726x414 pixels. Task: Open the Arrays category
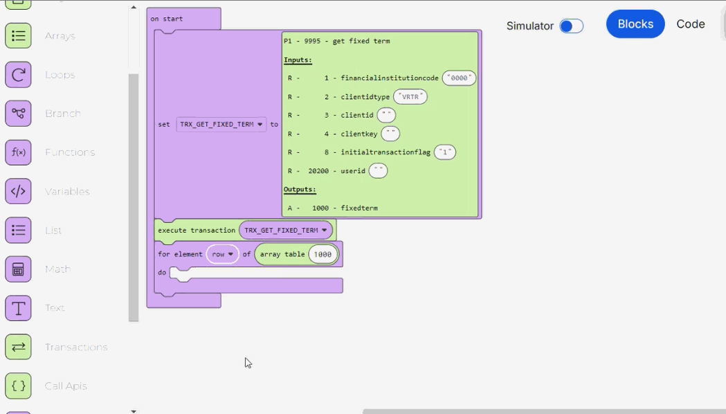pos(19,35)
